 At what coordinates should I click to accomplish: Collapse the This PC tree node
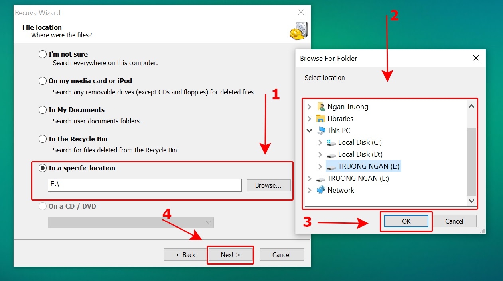(x=310, y=130)
